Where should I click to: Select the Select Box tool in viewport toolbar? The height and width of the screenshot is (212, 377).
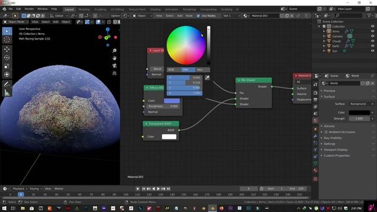click(7, 31)
